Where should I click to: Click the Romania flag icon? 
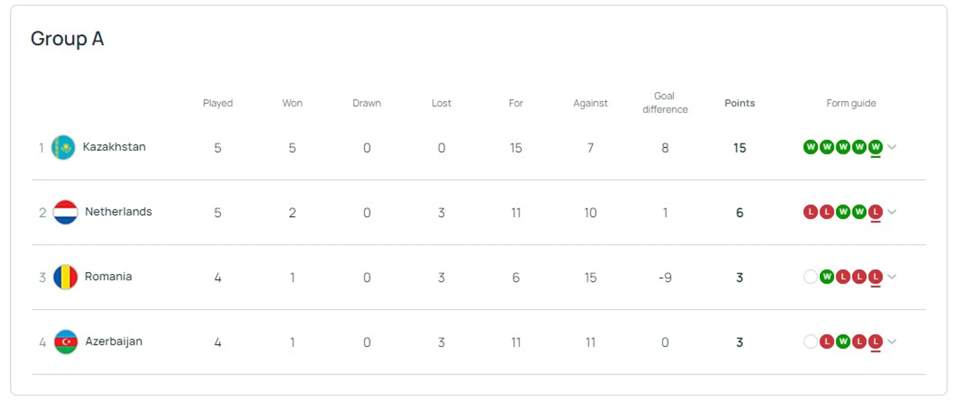[x=65, y=277]
